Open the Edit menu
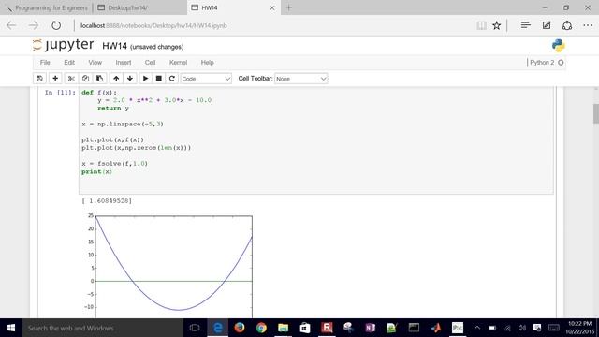 click(x=69, y=63)
